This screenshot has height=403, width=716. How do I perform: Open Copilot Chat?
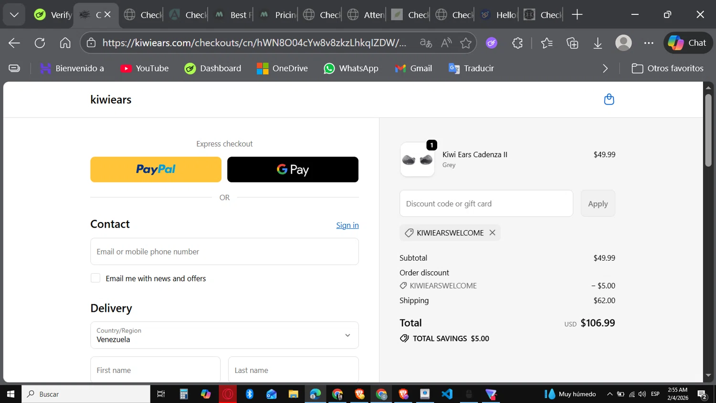click(x=688, y=43)
